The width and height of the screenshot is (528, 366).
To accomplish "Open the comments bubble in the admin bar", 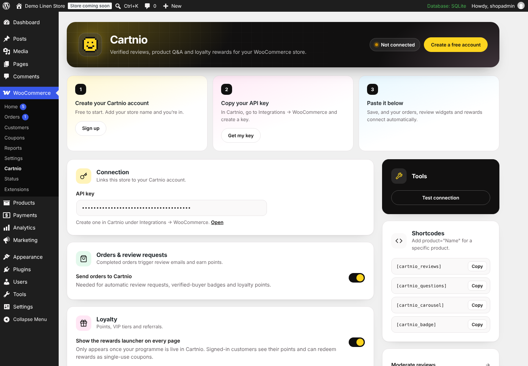I will 147,6.
